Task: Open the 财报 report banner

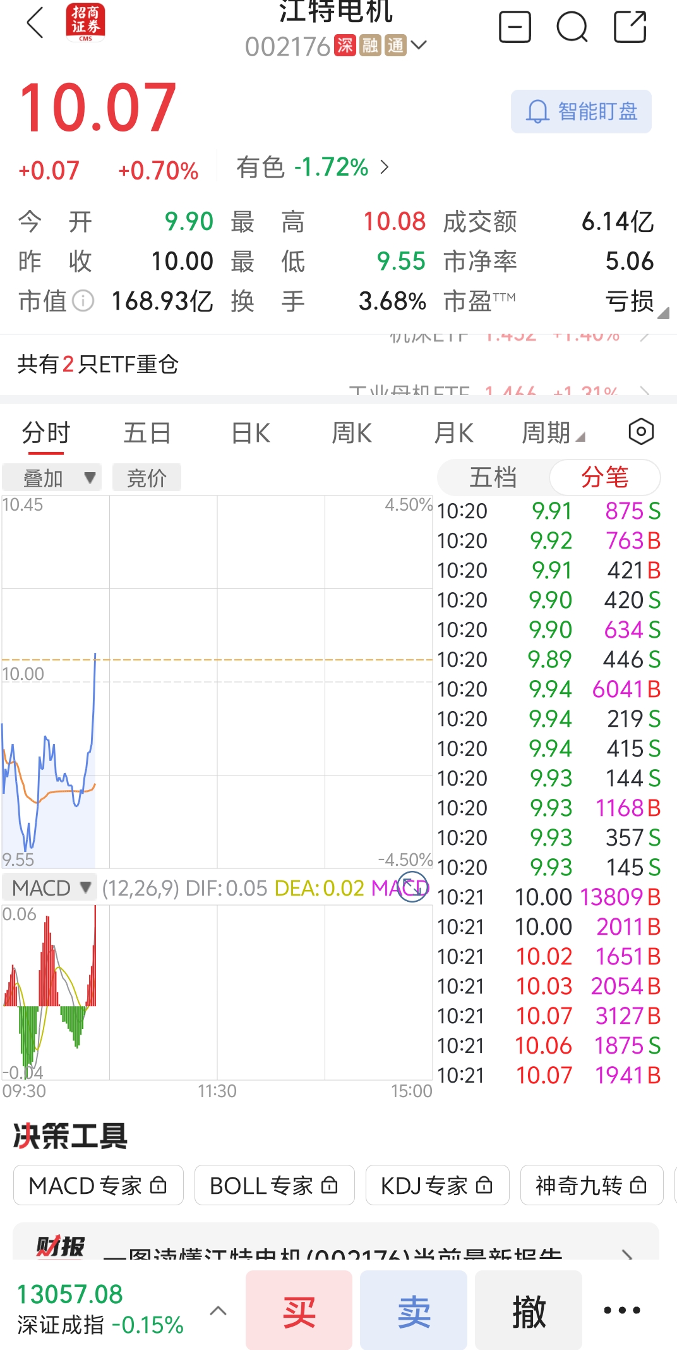Action: point(336,1242)
